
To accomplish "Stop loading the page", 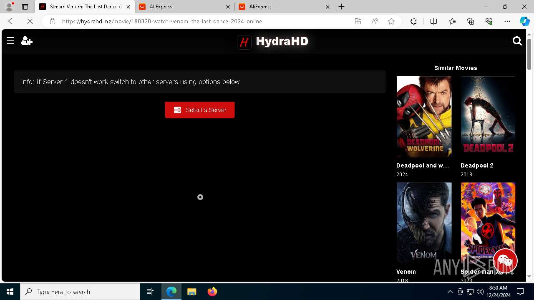I will (30, 21).
